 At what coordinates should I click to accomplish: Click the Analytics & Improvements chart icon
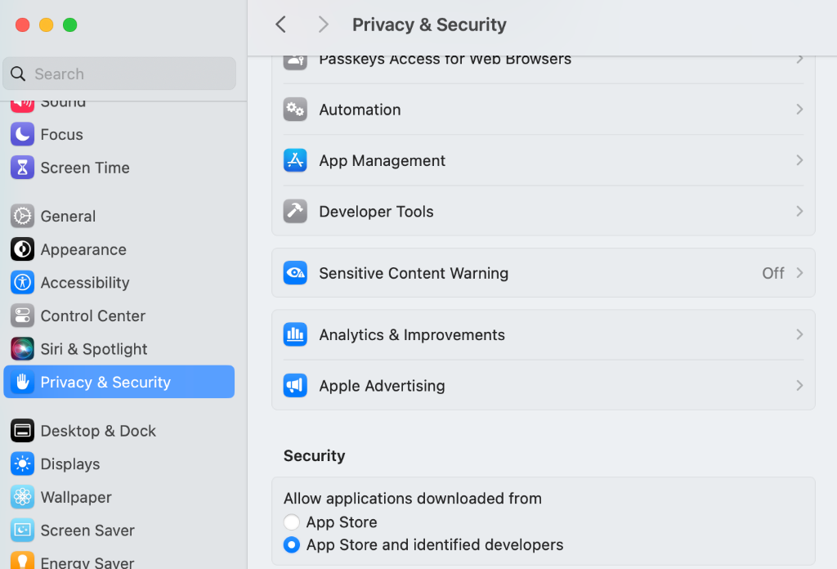[x=295, y=334]
